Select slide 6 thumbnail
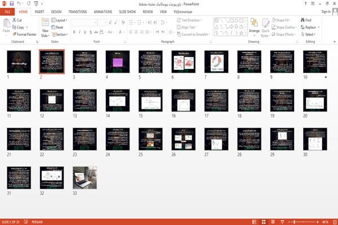This screenshot has height=225, width=338. [184, 61]
